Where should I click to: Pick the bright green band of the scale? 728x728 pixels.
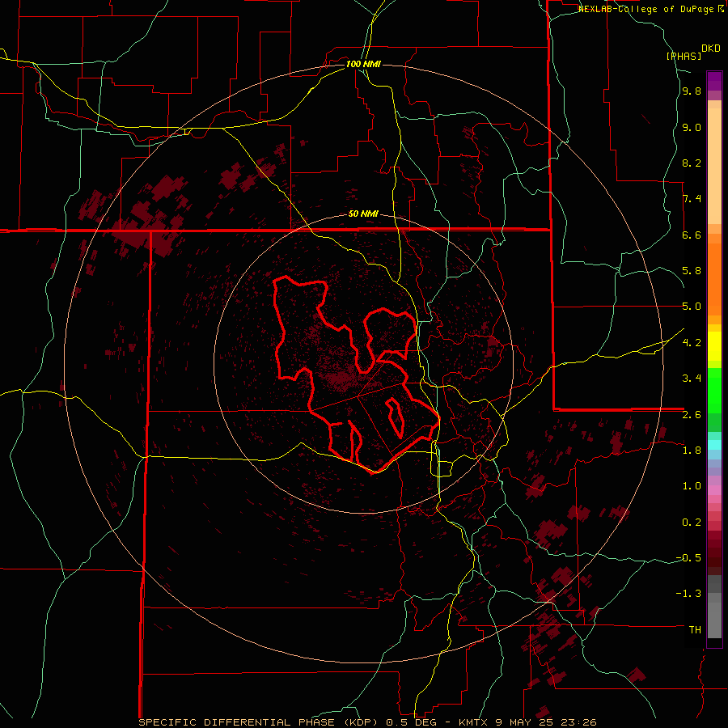click(714, 390)
